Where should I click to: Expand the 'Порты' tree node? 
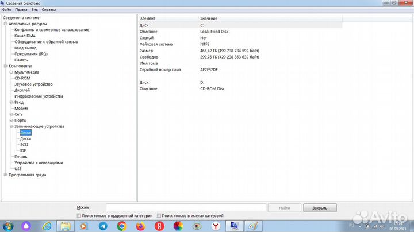coord(11,120)
